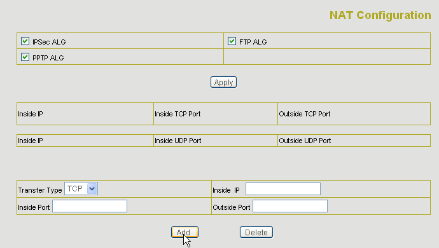Click the Add button

click(x=185, y=232)
